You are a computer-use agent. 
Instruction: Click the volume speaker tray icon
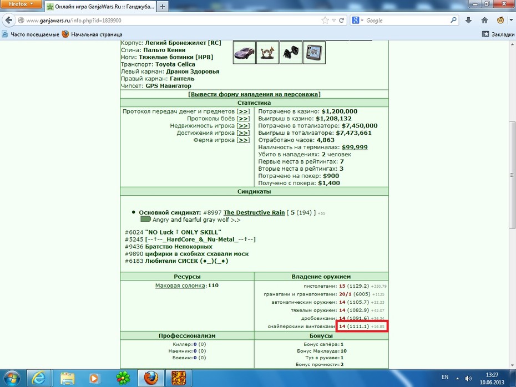click(468, 378)
